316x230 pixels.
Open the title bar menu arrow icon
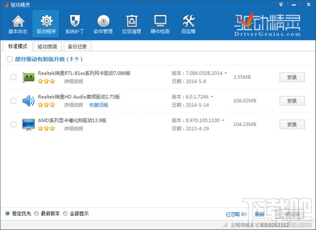click(281, 4)
